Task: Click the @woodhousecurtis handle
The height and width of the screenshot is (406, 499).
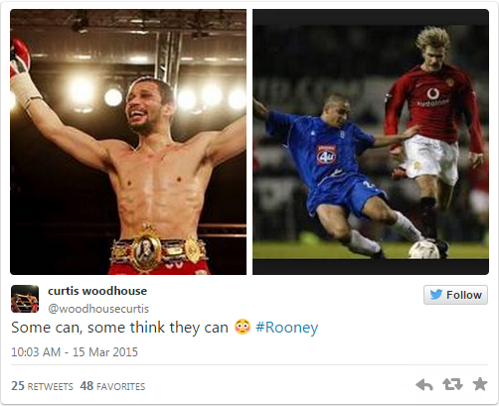Action: [98, 309]
